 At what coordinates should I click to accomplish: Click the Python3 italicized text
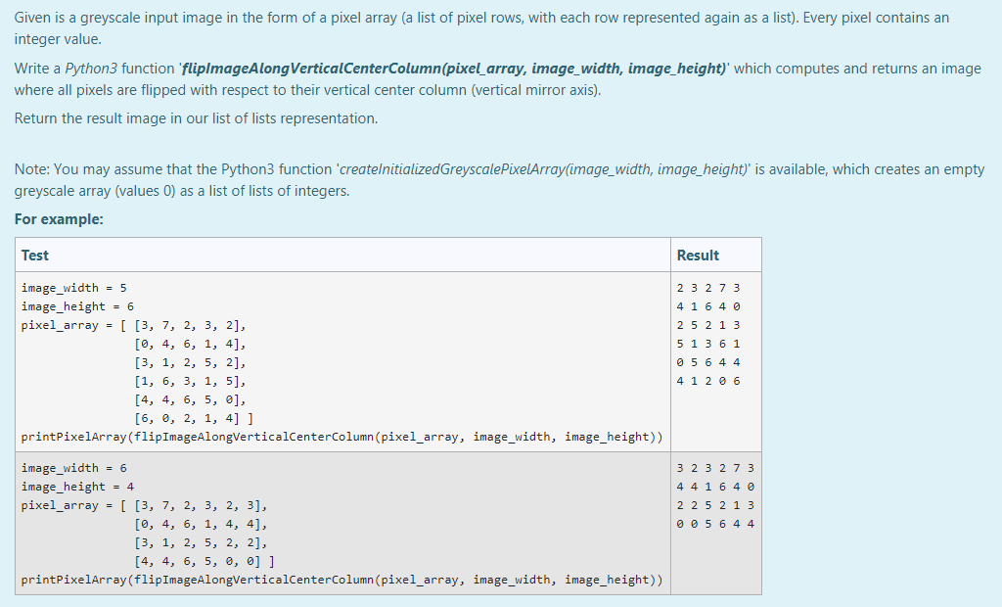point(90,69)
